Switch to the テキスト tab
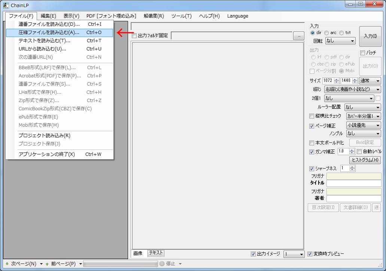Viewport: 386px width, 271px height. point(156,253)
